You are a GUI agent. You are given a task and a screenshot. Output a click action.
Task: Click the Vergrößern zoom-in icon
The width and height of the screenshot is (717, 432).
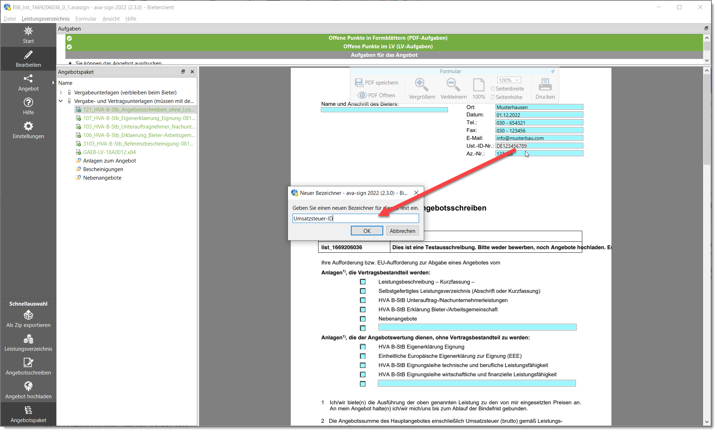point(422,85)
